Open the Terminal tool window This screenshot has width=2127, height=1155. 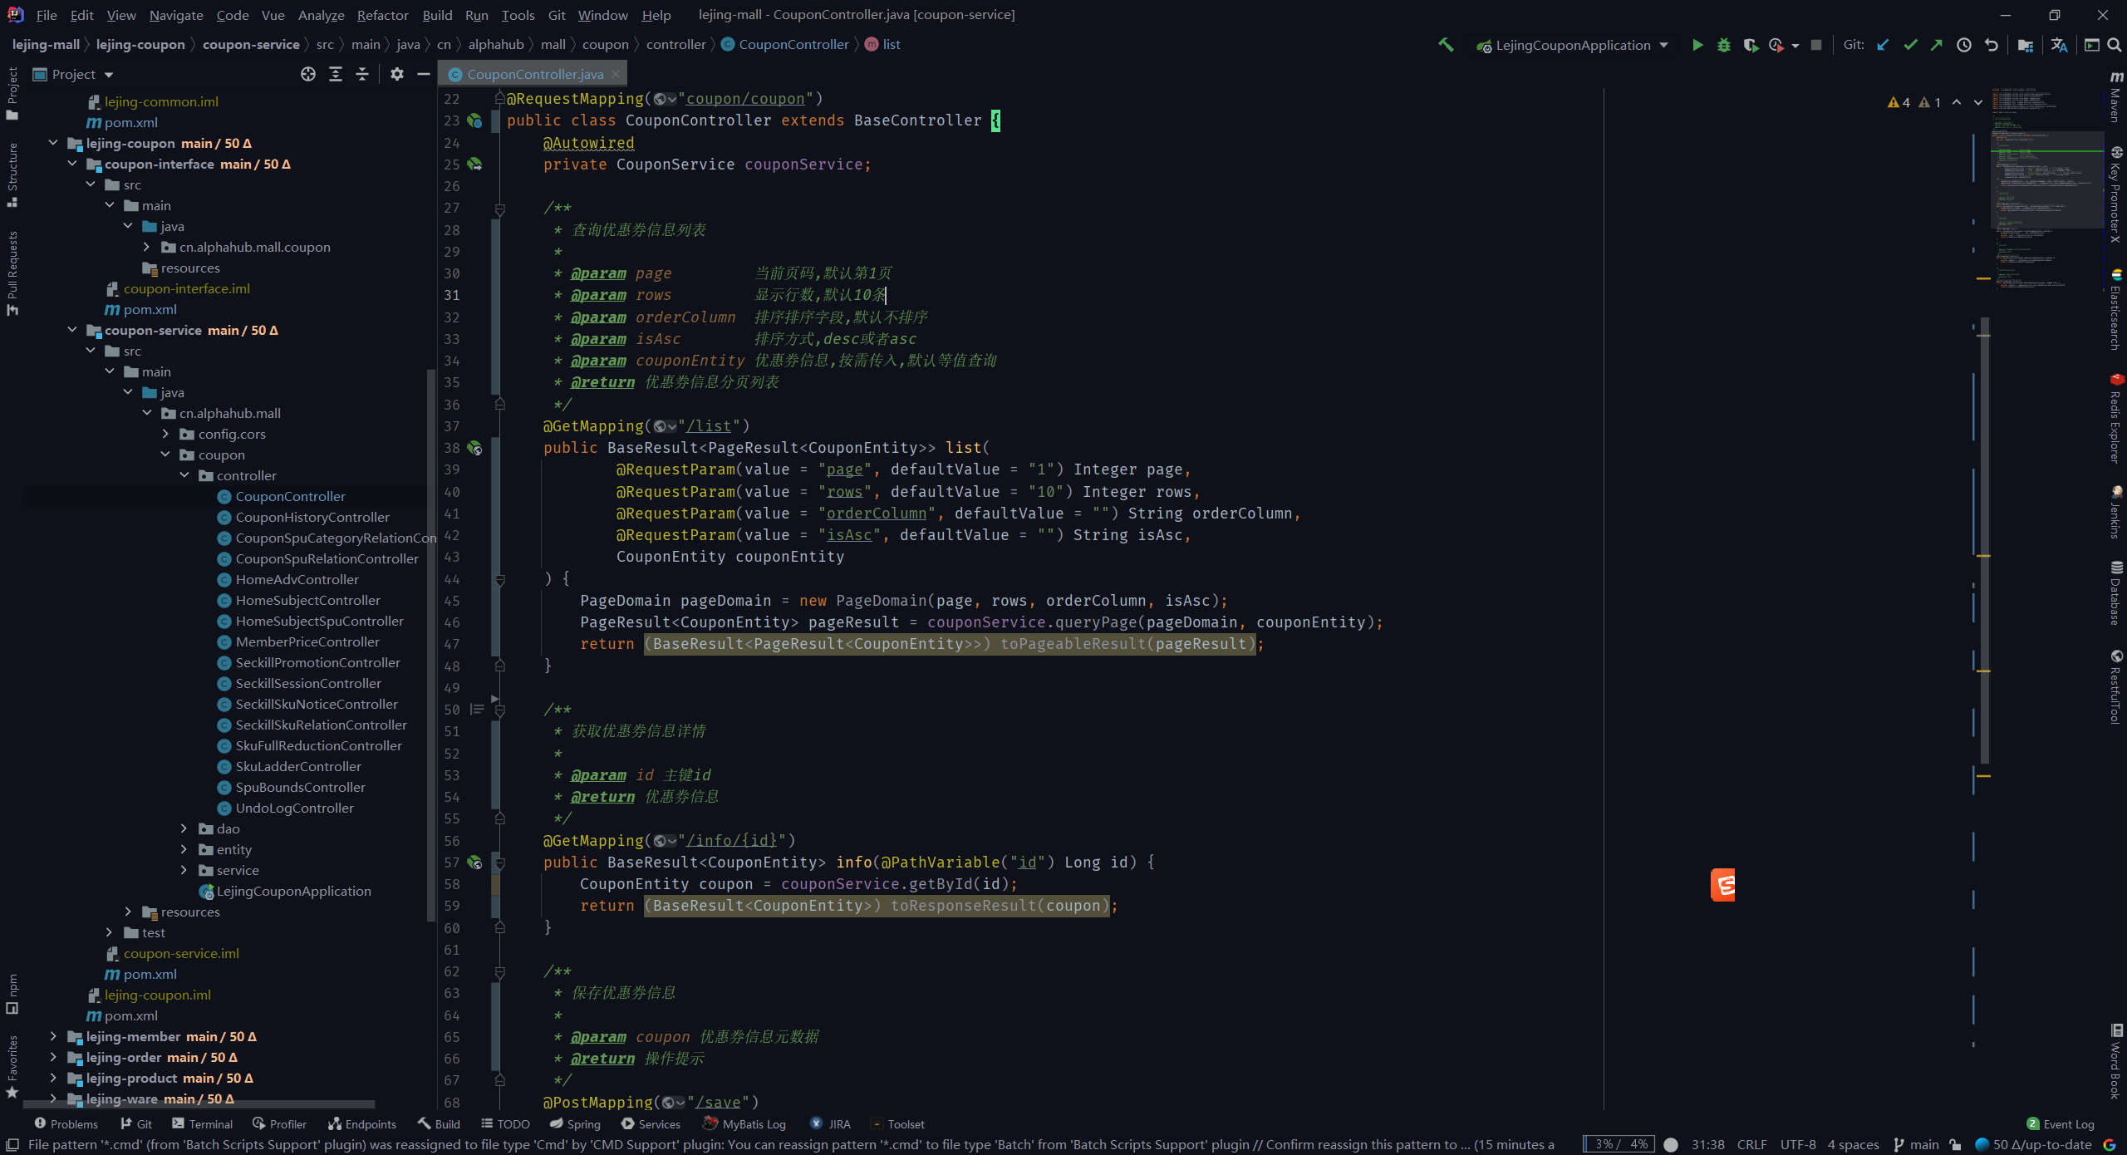[202, 1124]
